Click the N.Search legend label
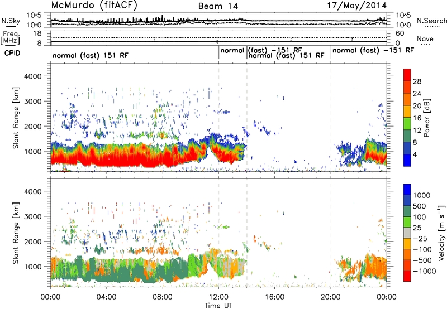This screenshot has width=447, height=309. click(x=431, y=21)
